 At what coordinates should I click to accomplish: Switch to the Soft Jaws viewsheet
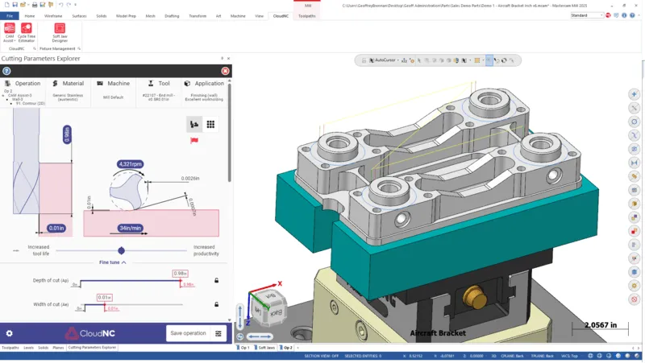[x=264, y=348]
